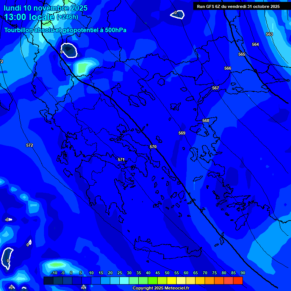Click the 568 contour label
Screen dimensions: 291x291
[206, 120]
